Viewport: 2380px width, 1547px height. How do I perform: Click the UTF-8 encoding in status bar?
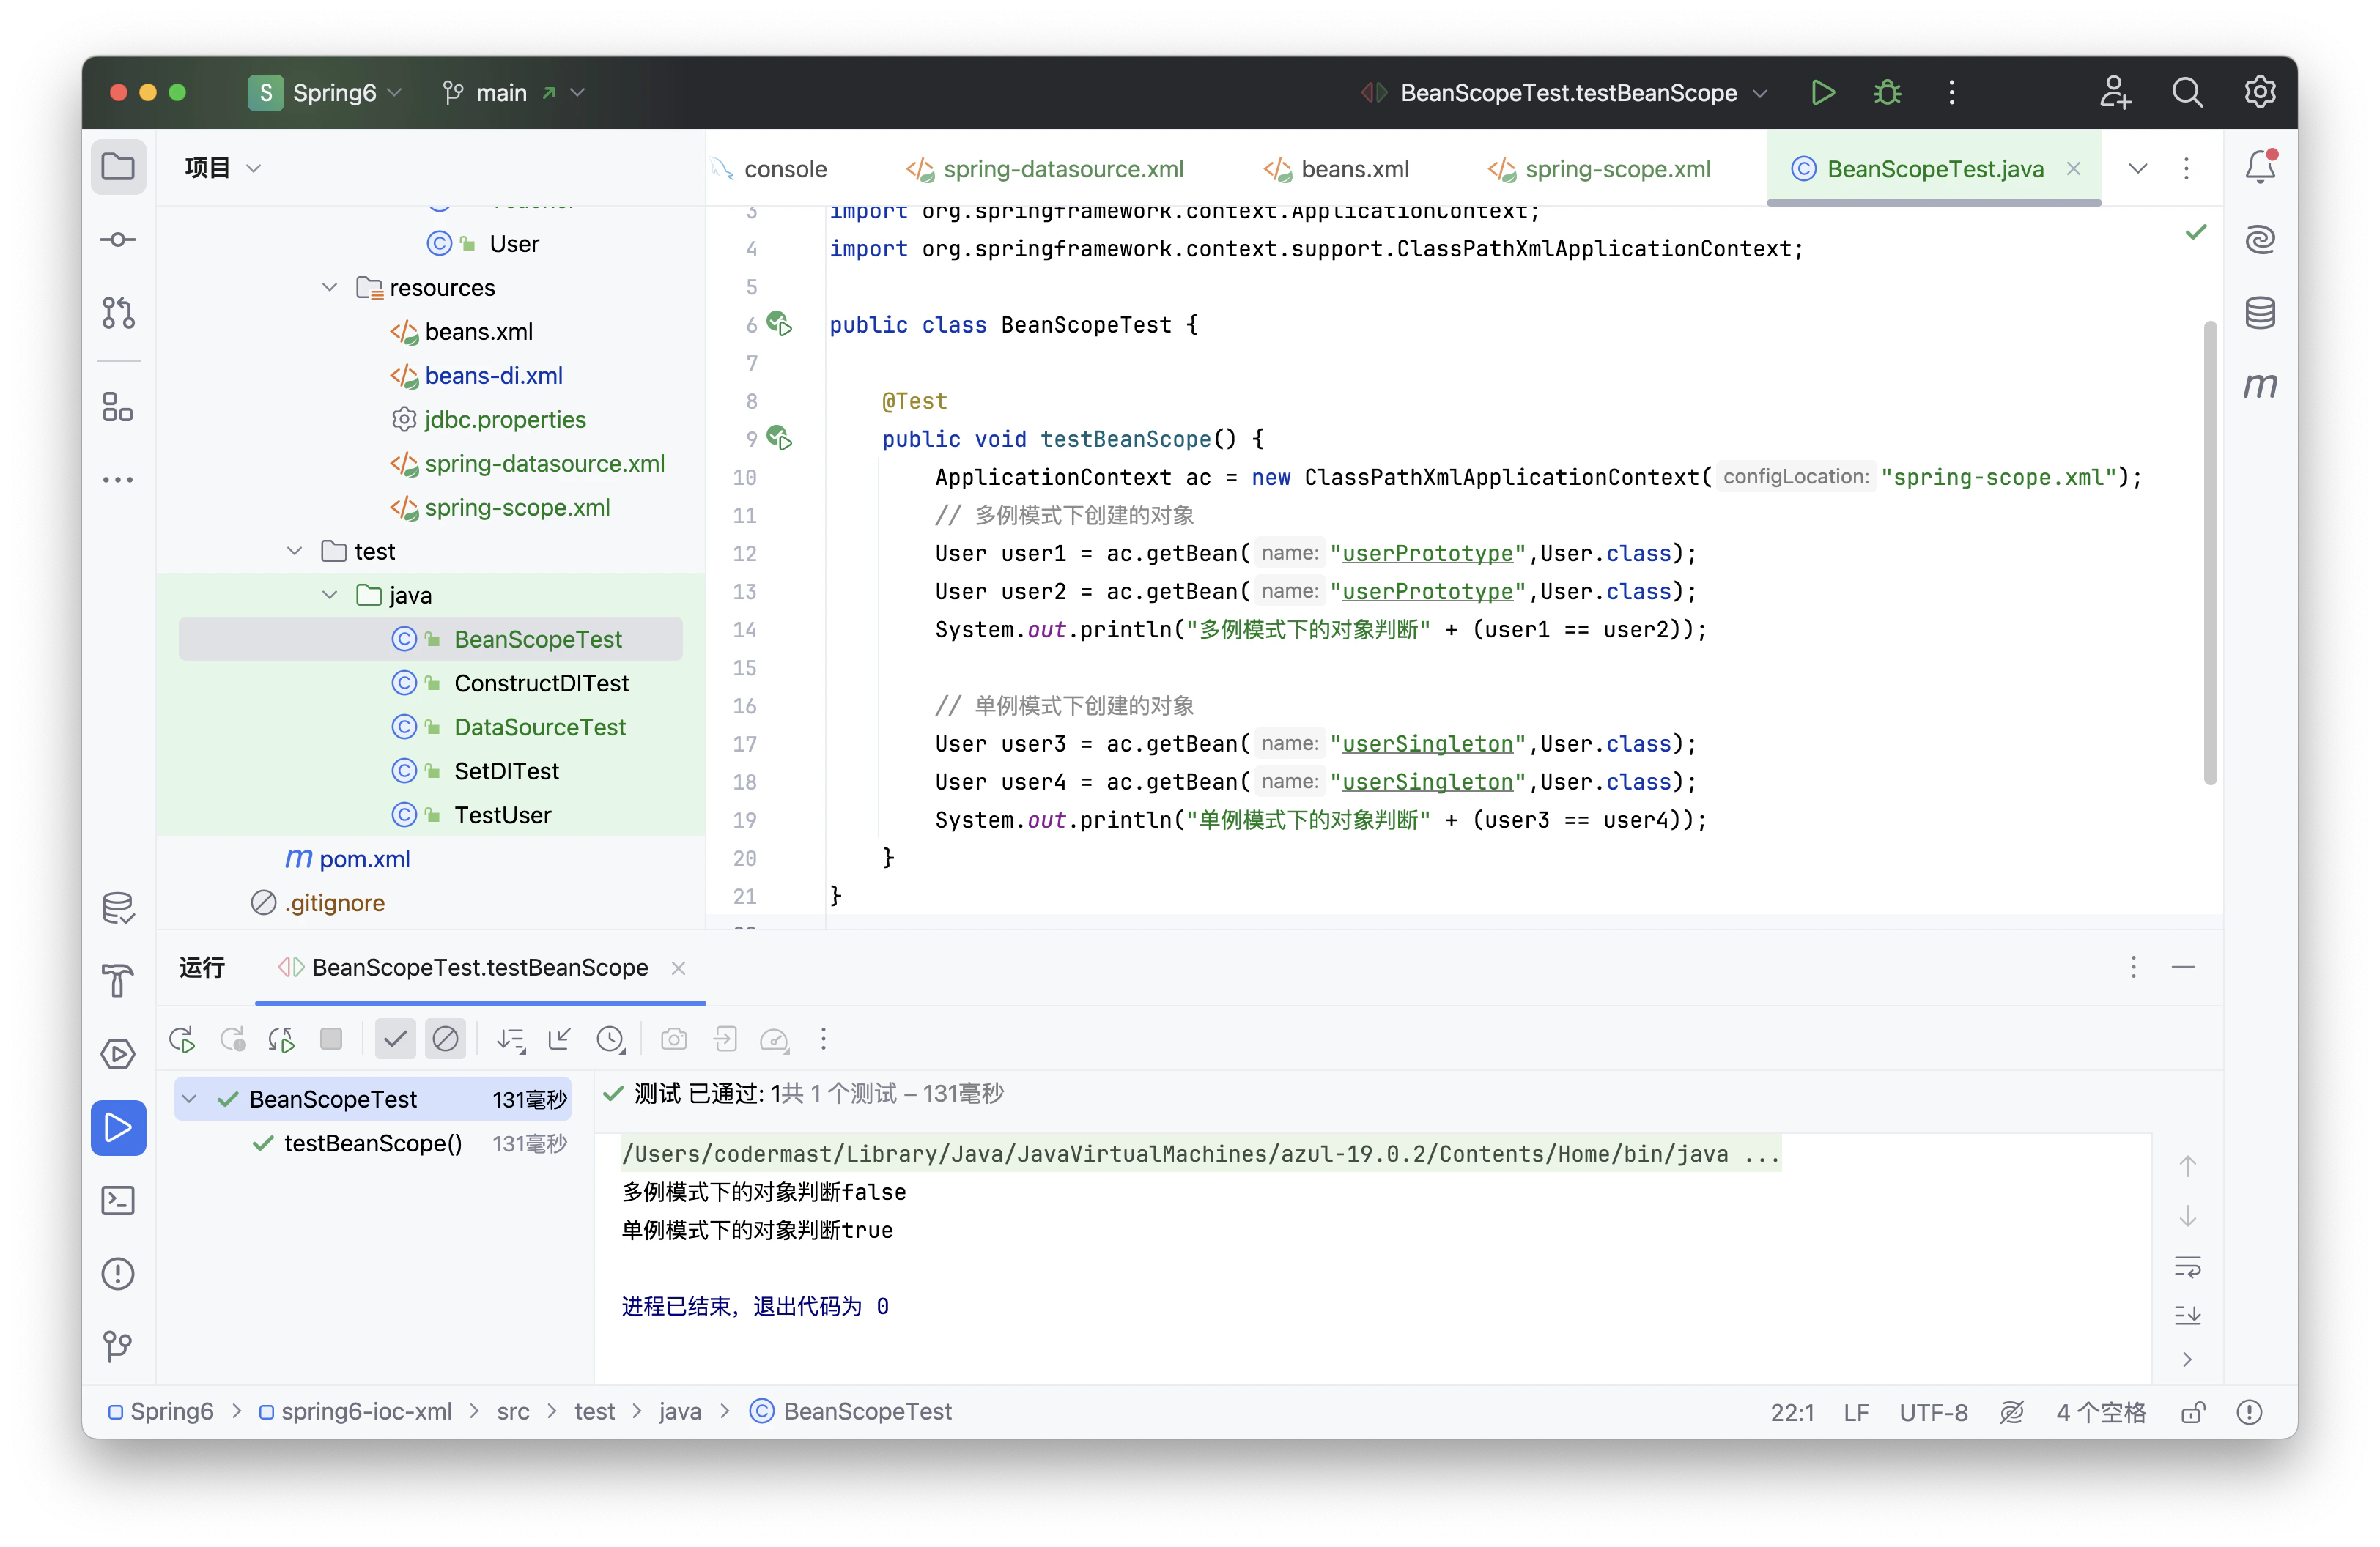(1932, 1412)
